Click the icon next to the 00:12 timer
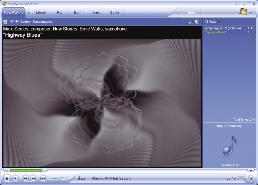 pyautogui.click(x=241, y=178)
